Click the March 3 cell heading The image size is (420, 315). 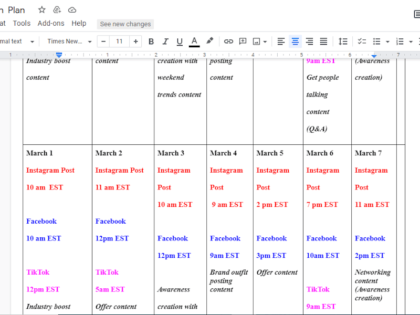pyautogui.click(x=171, y=153)
